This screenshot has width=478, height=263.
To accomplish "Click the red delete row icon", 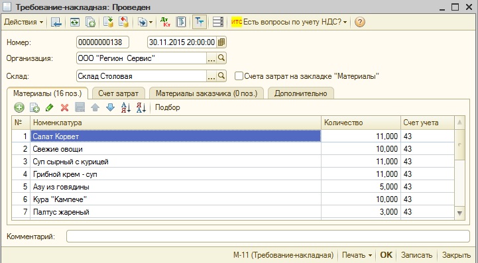I will pos(64,107).
